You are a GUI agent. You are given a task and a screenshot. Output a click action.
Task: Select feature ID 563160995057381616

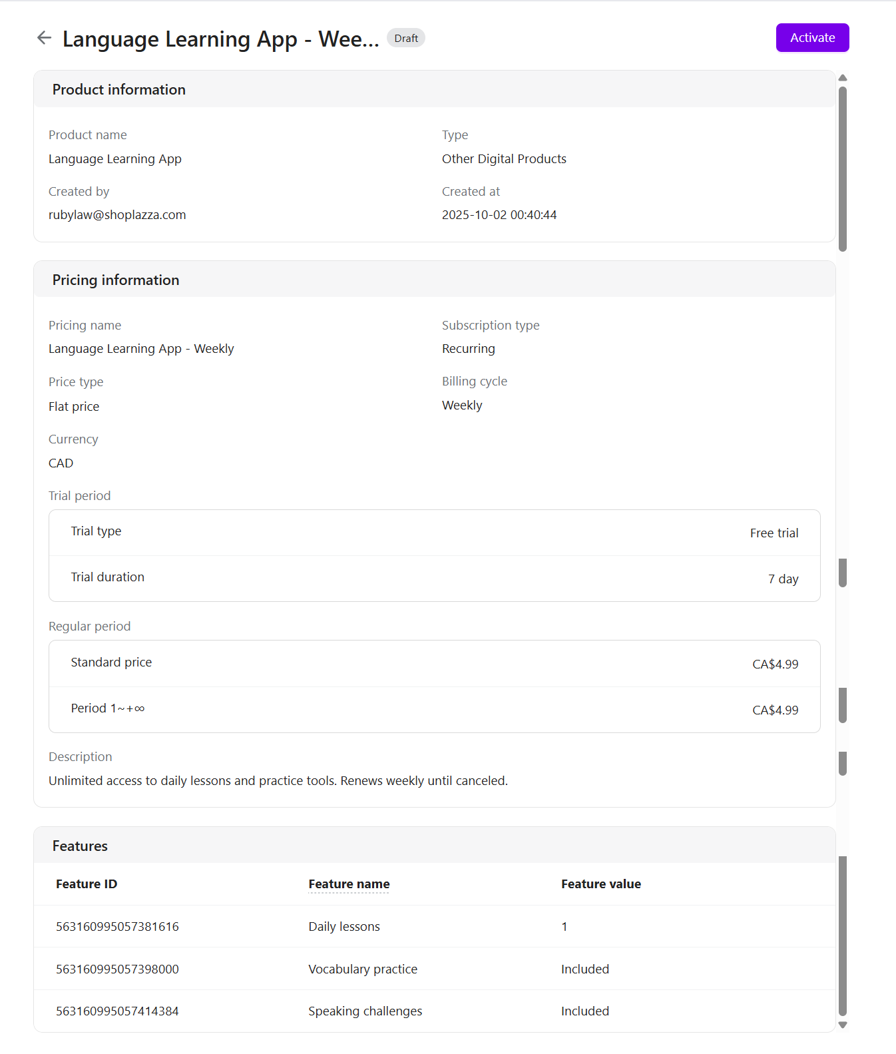(117, 927)
